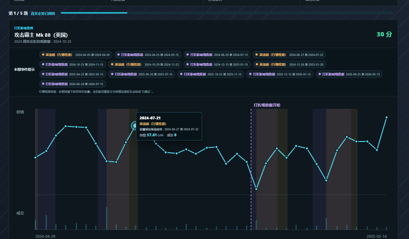Click the '第 1 / 5 题' question counter

(x=18, y=13)
